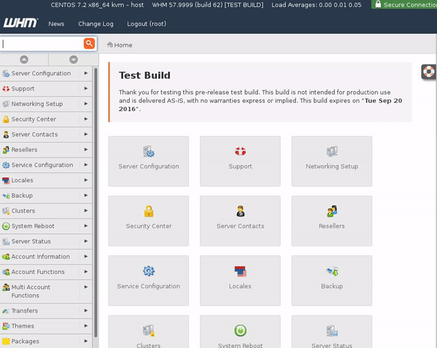Expand the Networking Setup sidebar arrow
Image resolution: width=437 pixels, height=348 pixels.
coord(86,104)
